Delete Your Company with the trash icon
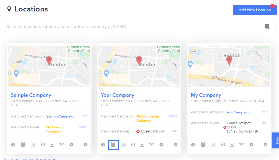Screen dimensions: 279x160 [176, 144]
